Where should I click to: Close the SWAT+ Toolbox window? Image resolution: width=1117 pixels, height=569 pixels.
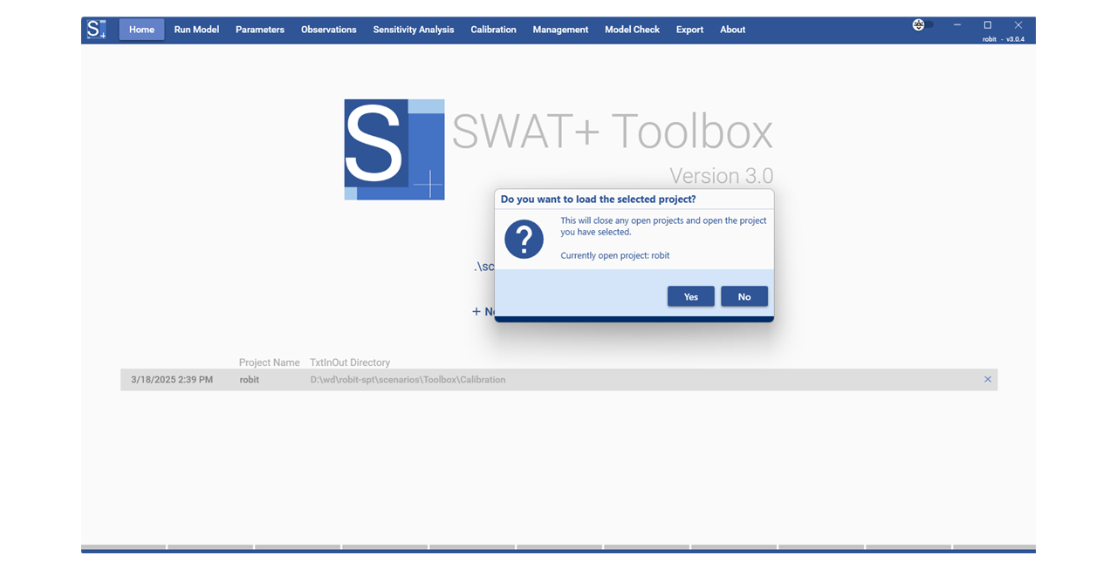[1018, 25]
